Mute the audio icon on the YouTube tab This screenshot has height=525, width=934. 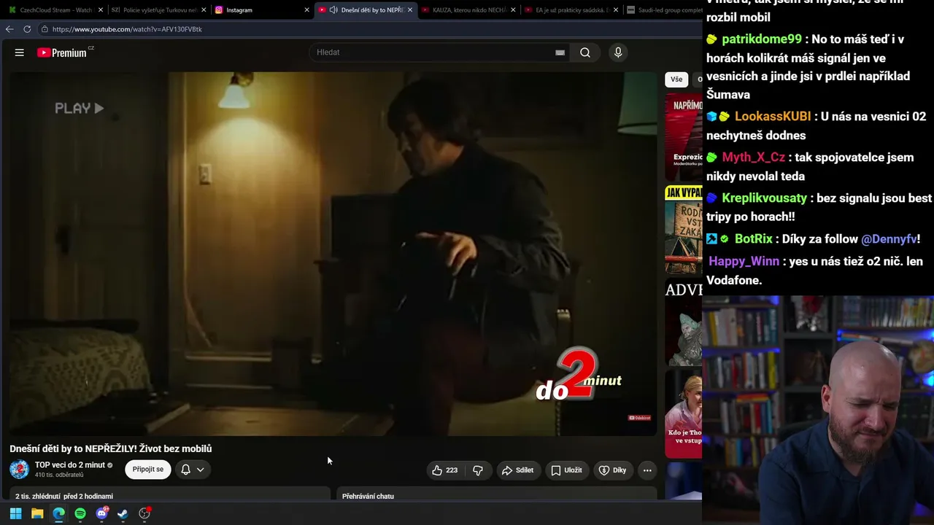[333, 10]
